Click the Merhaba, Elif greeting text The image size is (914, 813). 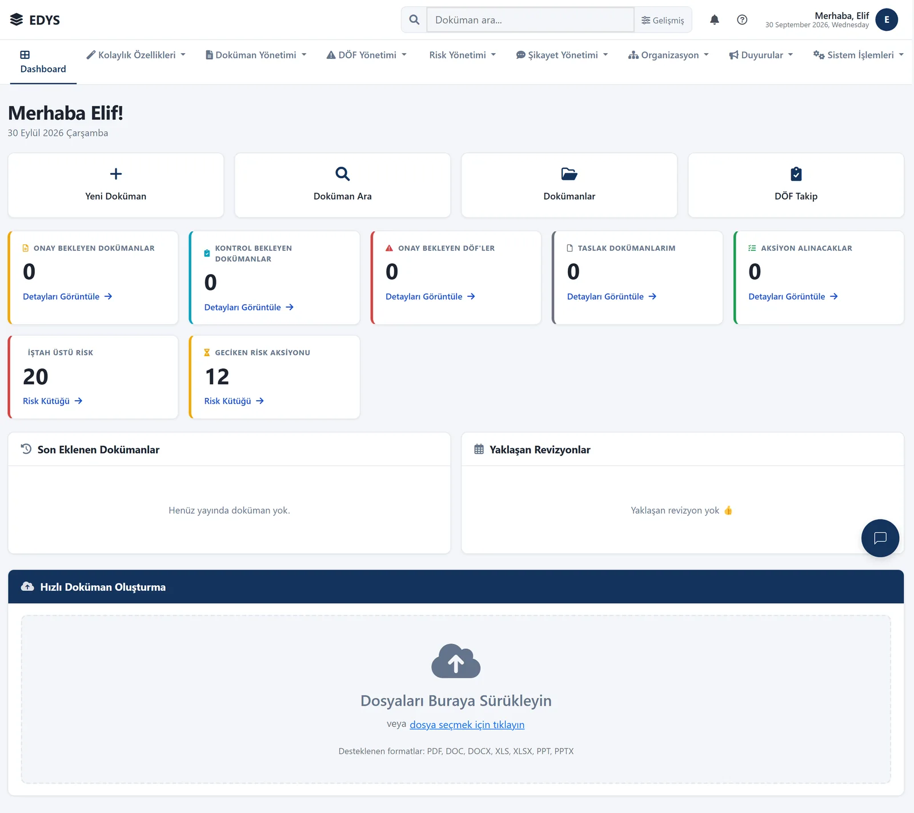(x=841, y=15)
